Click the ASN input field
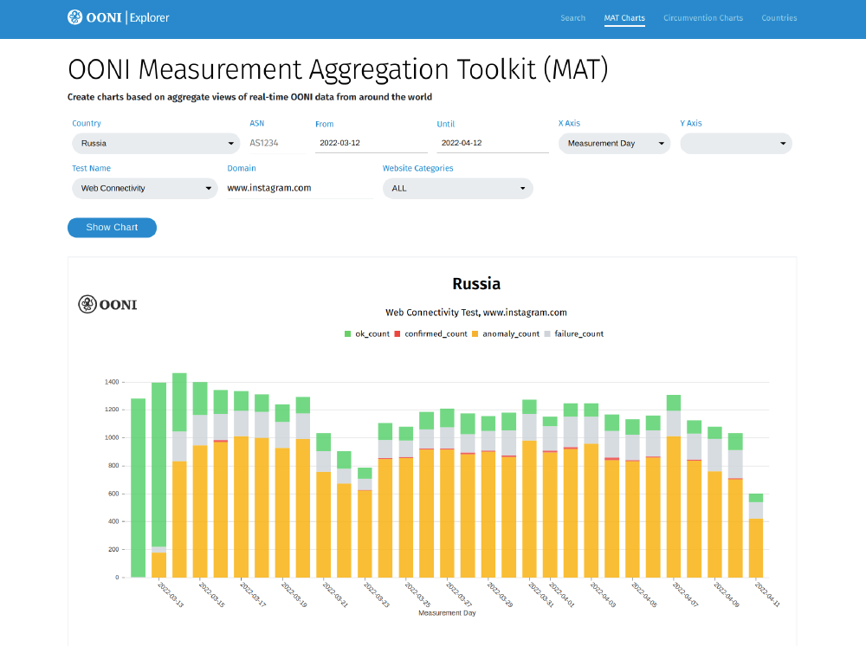 pyautogui.click(x=276, y=143)
